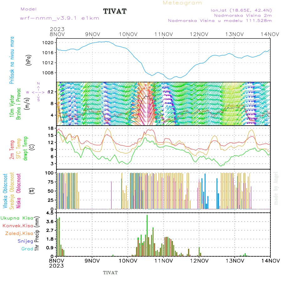The width and height of the screenshot is (282, 282).
Task: Click the 3.6 precipitation tick label
Action: (x=50, y=222)
